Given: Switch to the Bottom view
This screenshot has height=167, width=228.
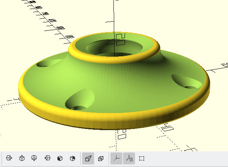Looking at the screenshot, I should pos(34,158).
